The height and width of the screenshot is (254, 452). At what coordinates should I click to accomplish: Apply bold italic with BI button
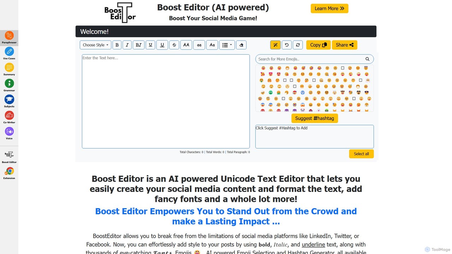pos(138,45)
